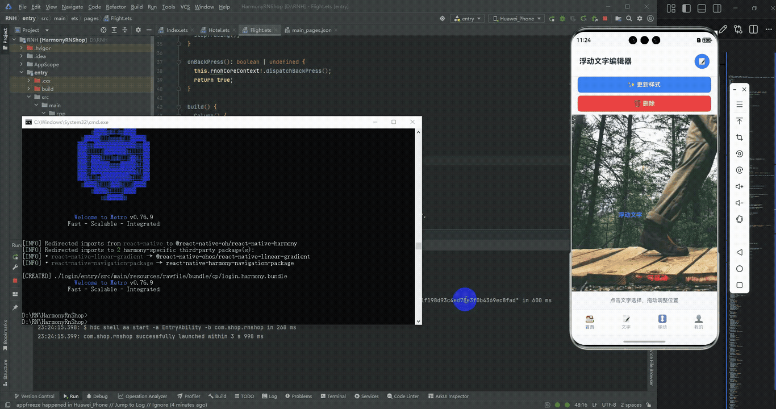Toggle the left sidebar layout icon at top right
Viewport: 776px width, 409px height.
point(687,8)
